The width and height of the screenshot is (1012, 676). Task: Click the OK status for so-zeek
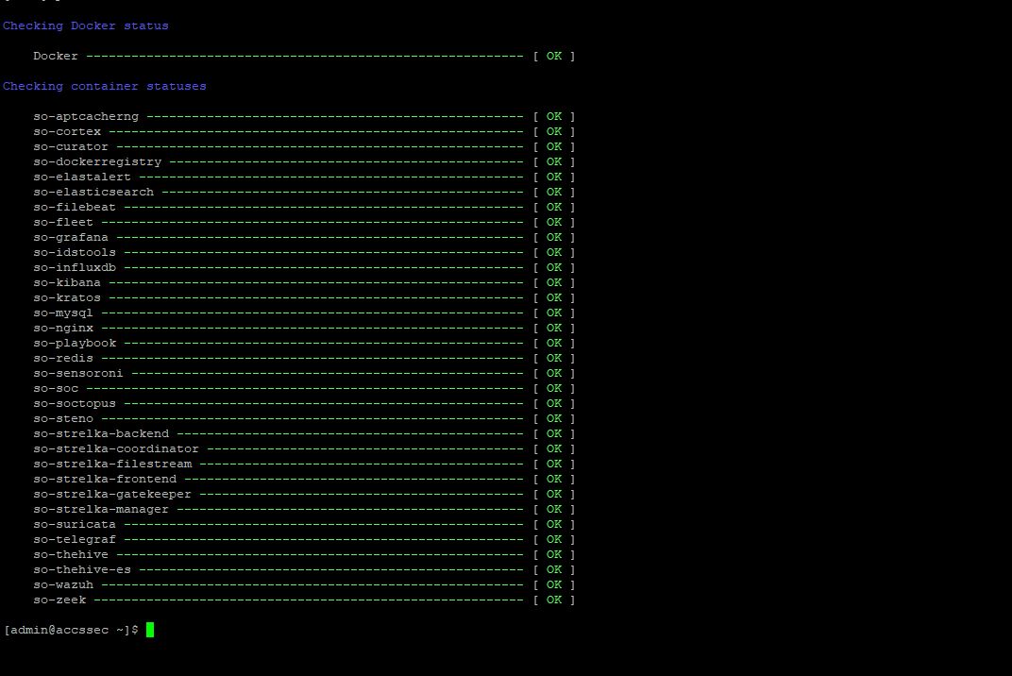tap(554, 600)
